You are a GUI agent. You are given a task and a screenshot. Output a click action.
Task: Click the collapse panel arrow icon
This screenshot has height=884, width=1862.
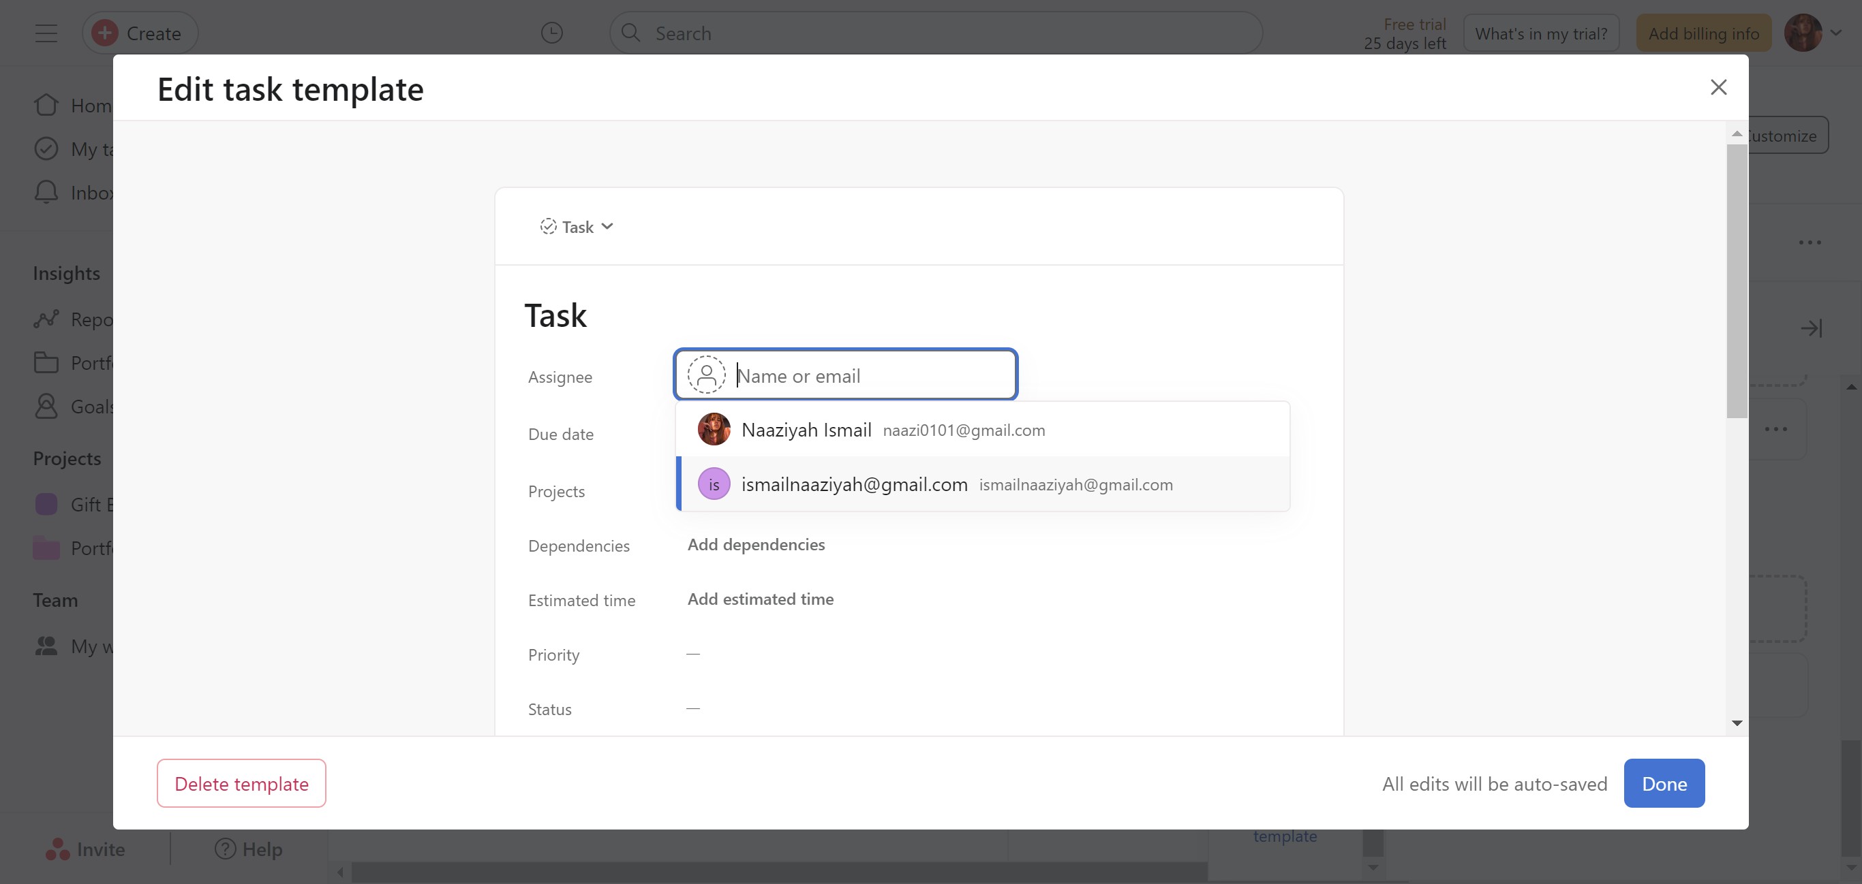[1811, 329]
